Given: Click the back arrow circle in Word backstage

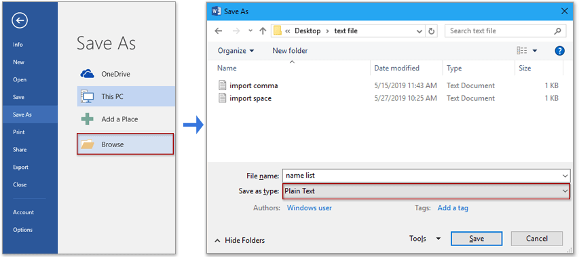Looking at the screenshot, I should [x=19, y=21].
